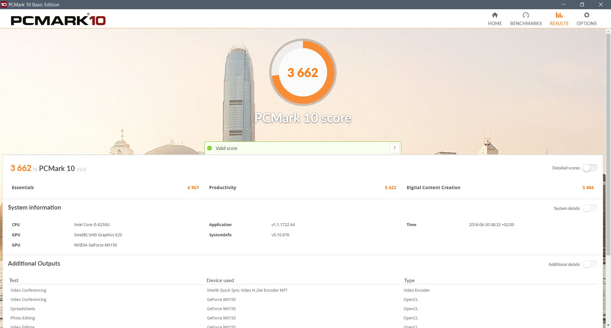This screenshot has width=611, height=328.
Task: Click the Test column header
Action: 14,281
